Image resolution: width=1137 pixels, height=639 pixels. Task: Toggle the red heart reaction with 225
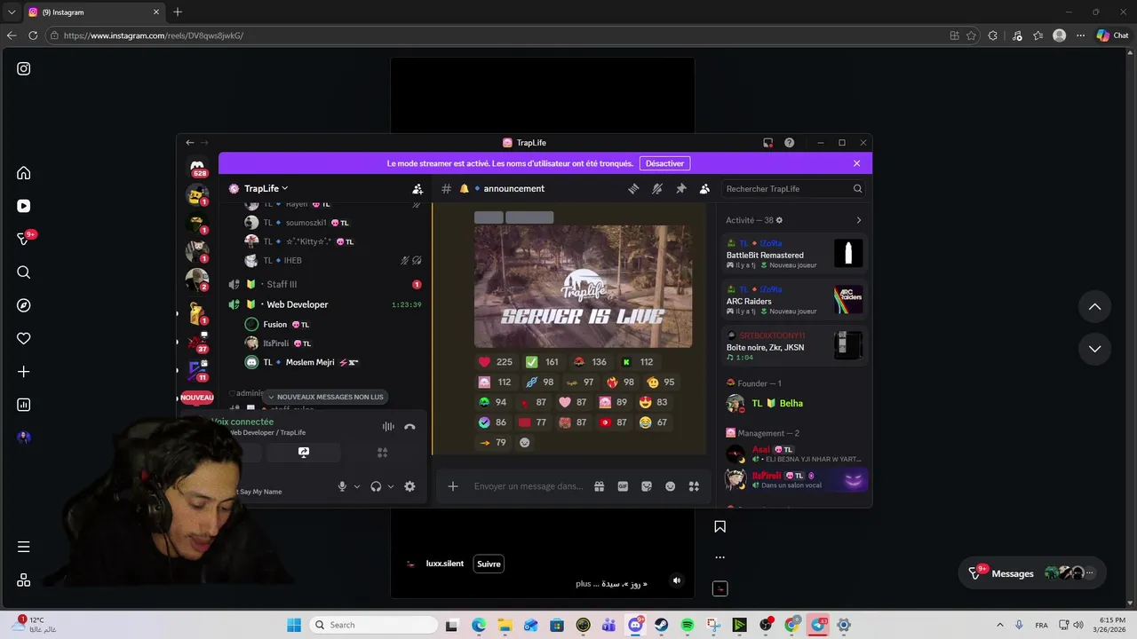(x=497, y=362)
